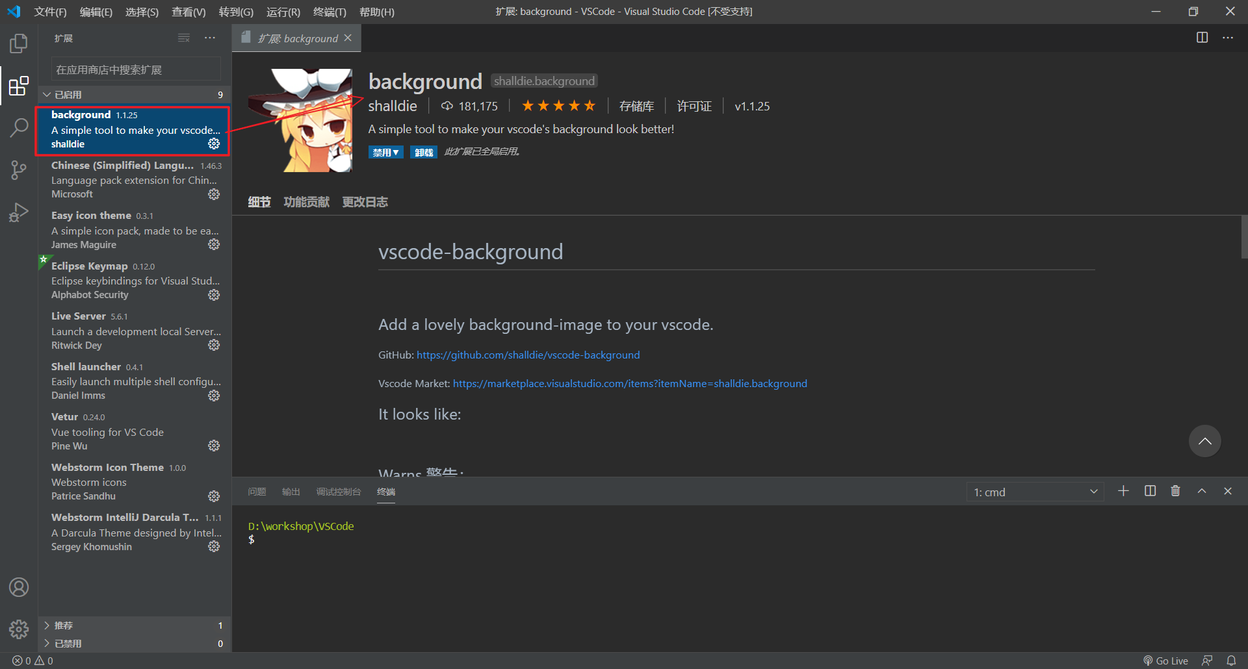Image resolution: width=1248 pixels, height=669 pixels.
Task: Close the background extension tab
Action: pos(348,38)
